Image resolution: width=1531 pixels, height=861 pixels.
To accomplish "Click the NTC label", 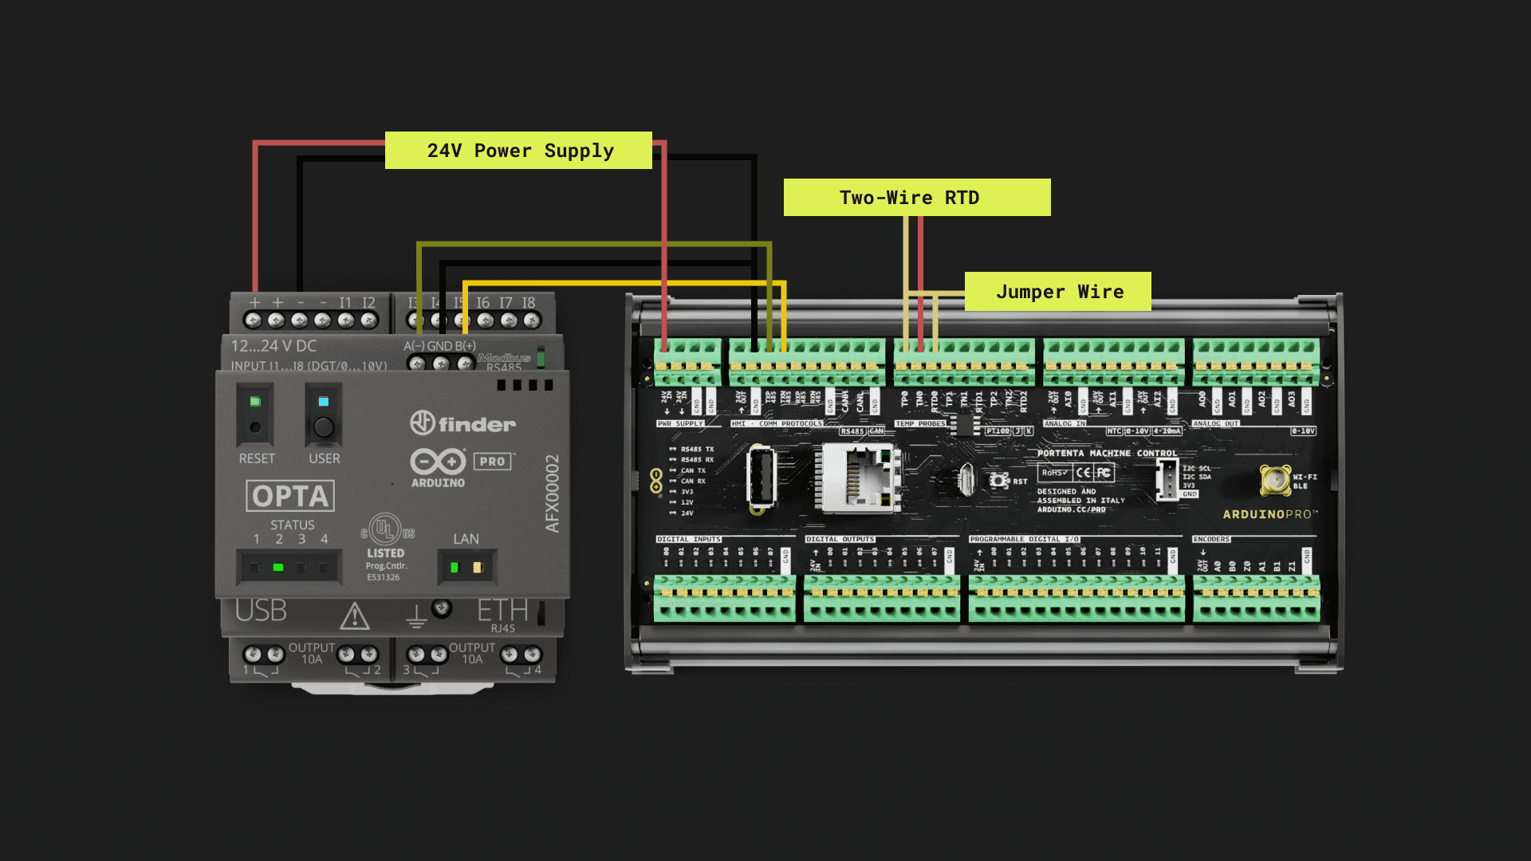I will [x=1114, y=431].
